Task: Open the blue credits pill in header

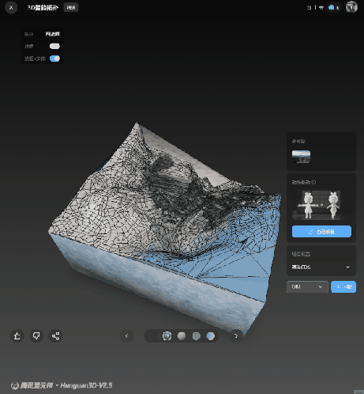Action: click(334, 8)
